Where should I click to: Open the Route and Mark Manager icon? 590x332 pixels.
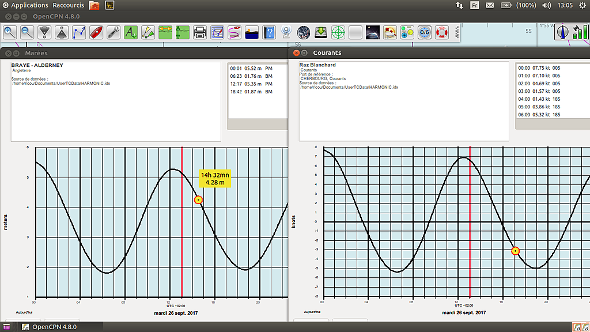[217, 32]
